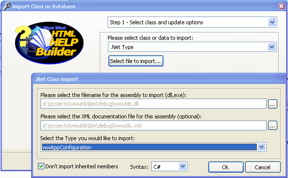This screenshot has height=178, width=288.
Task: Uncheck 'Don't import inherited members'
Action: 41,166
